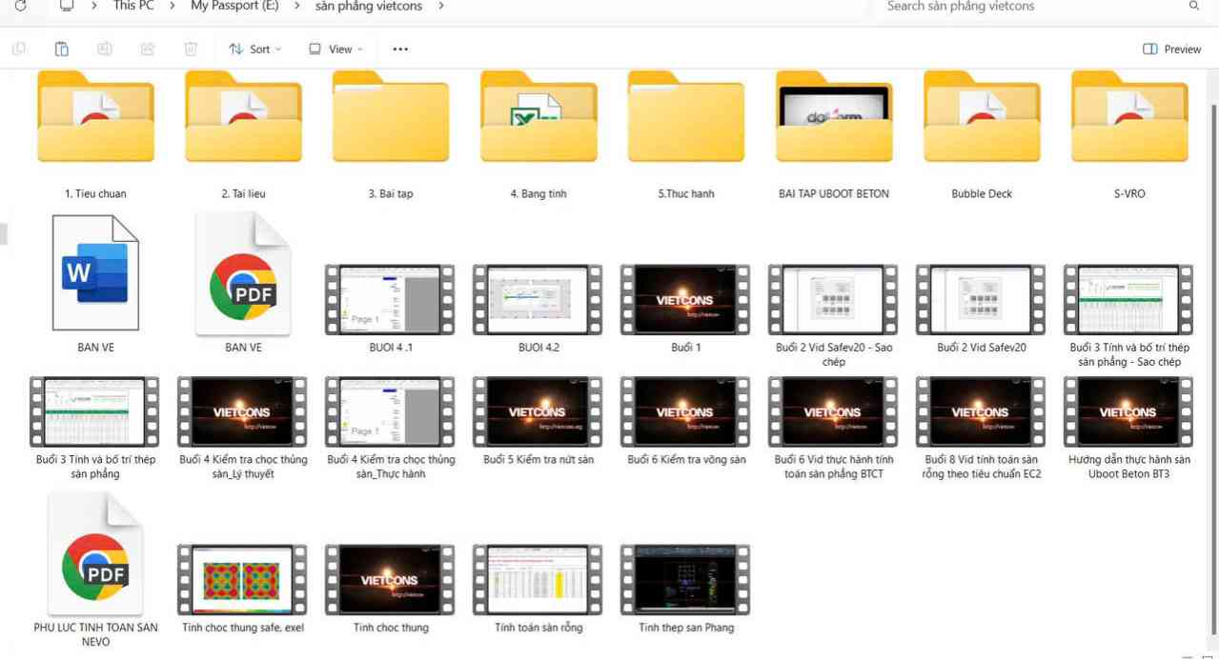Toggle the Preview pane
This screenshot has width=1219, height=659.
pyautogui.click(x=1171, y=50)
